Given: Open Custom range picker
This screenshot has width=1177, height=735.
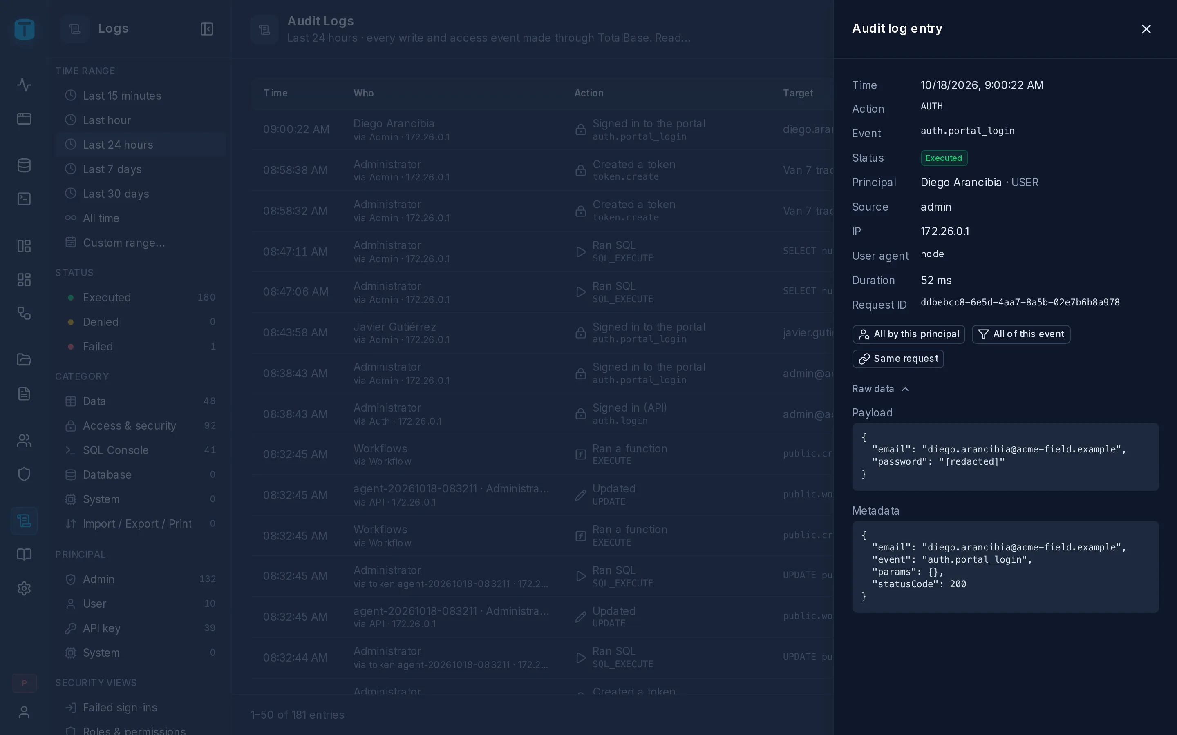Looking at the screenshot, I should point(141,243).
